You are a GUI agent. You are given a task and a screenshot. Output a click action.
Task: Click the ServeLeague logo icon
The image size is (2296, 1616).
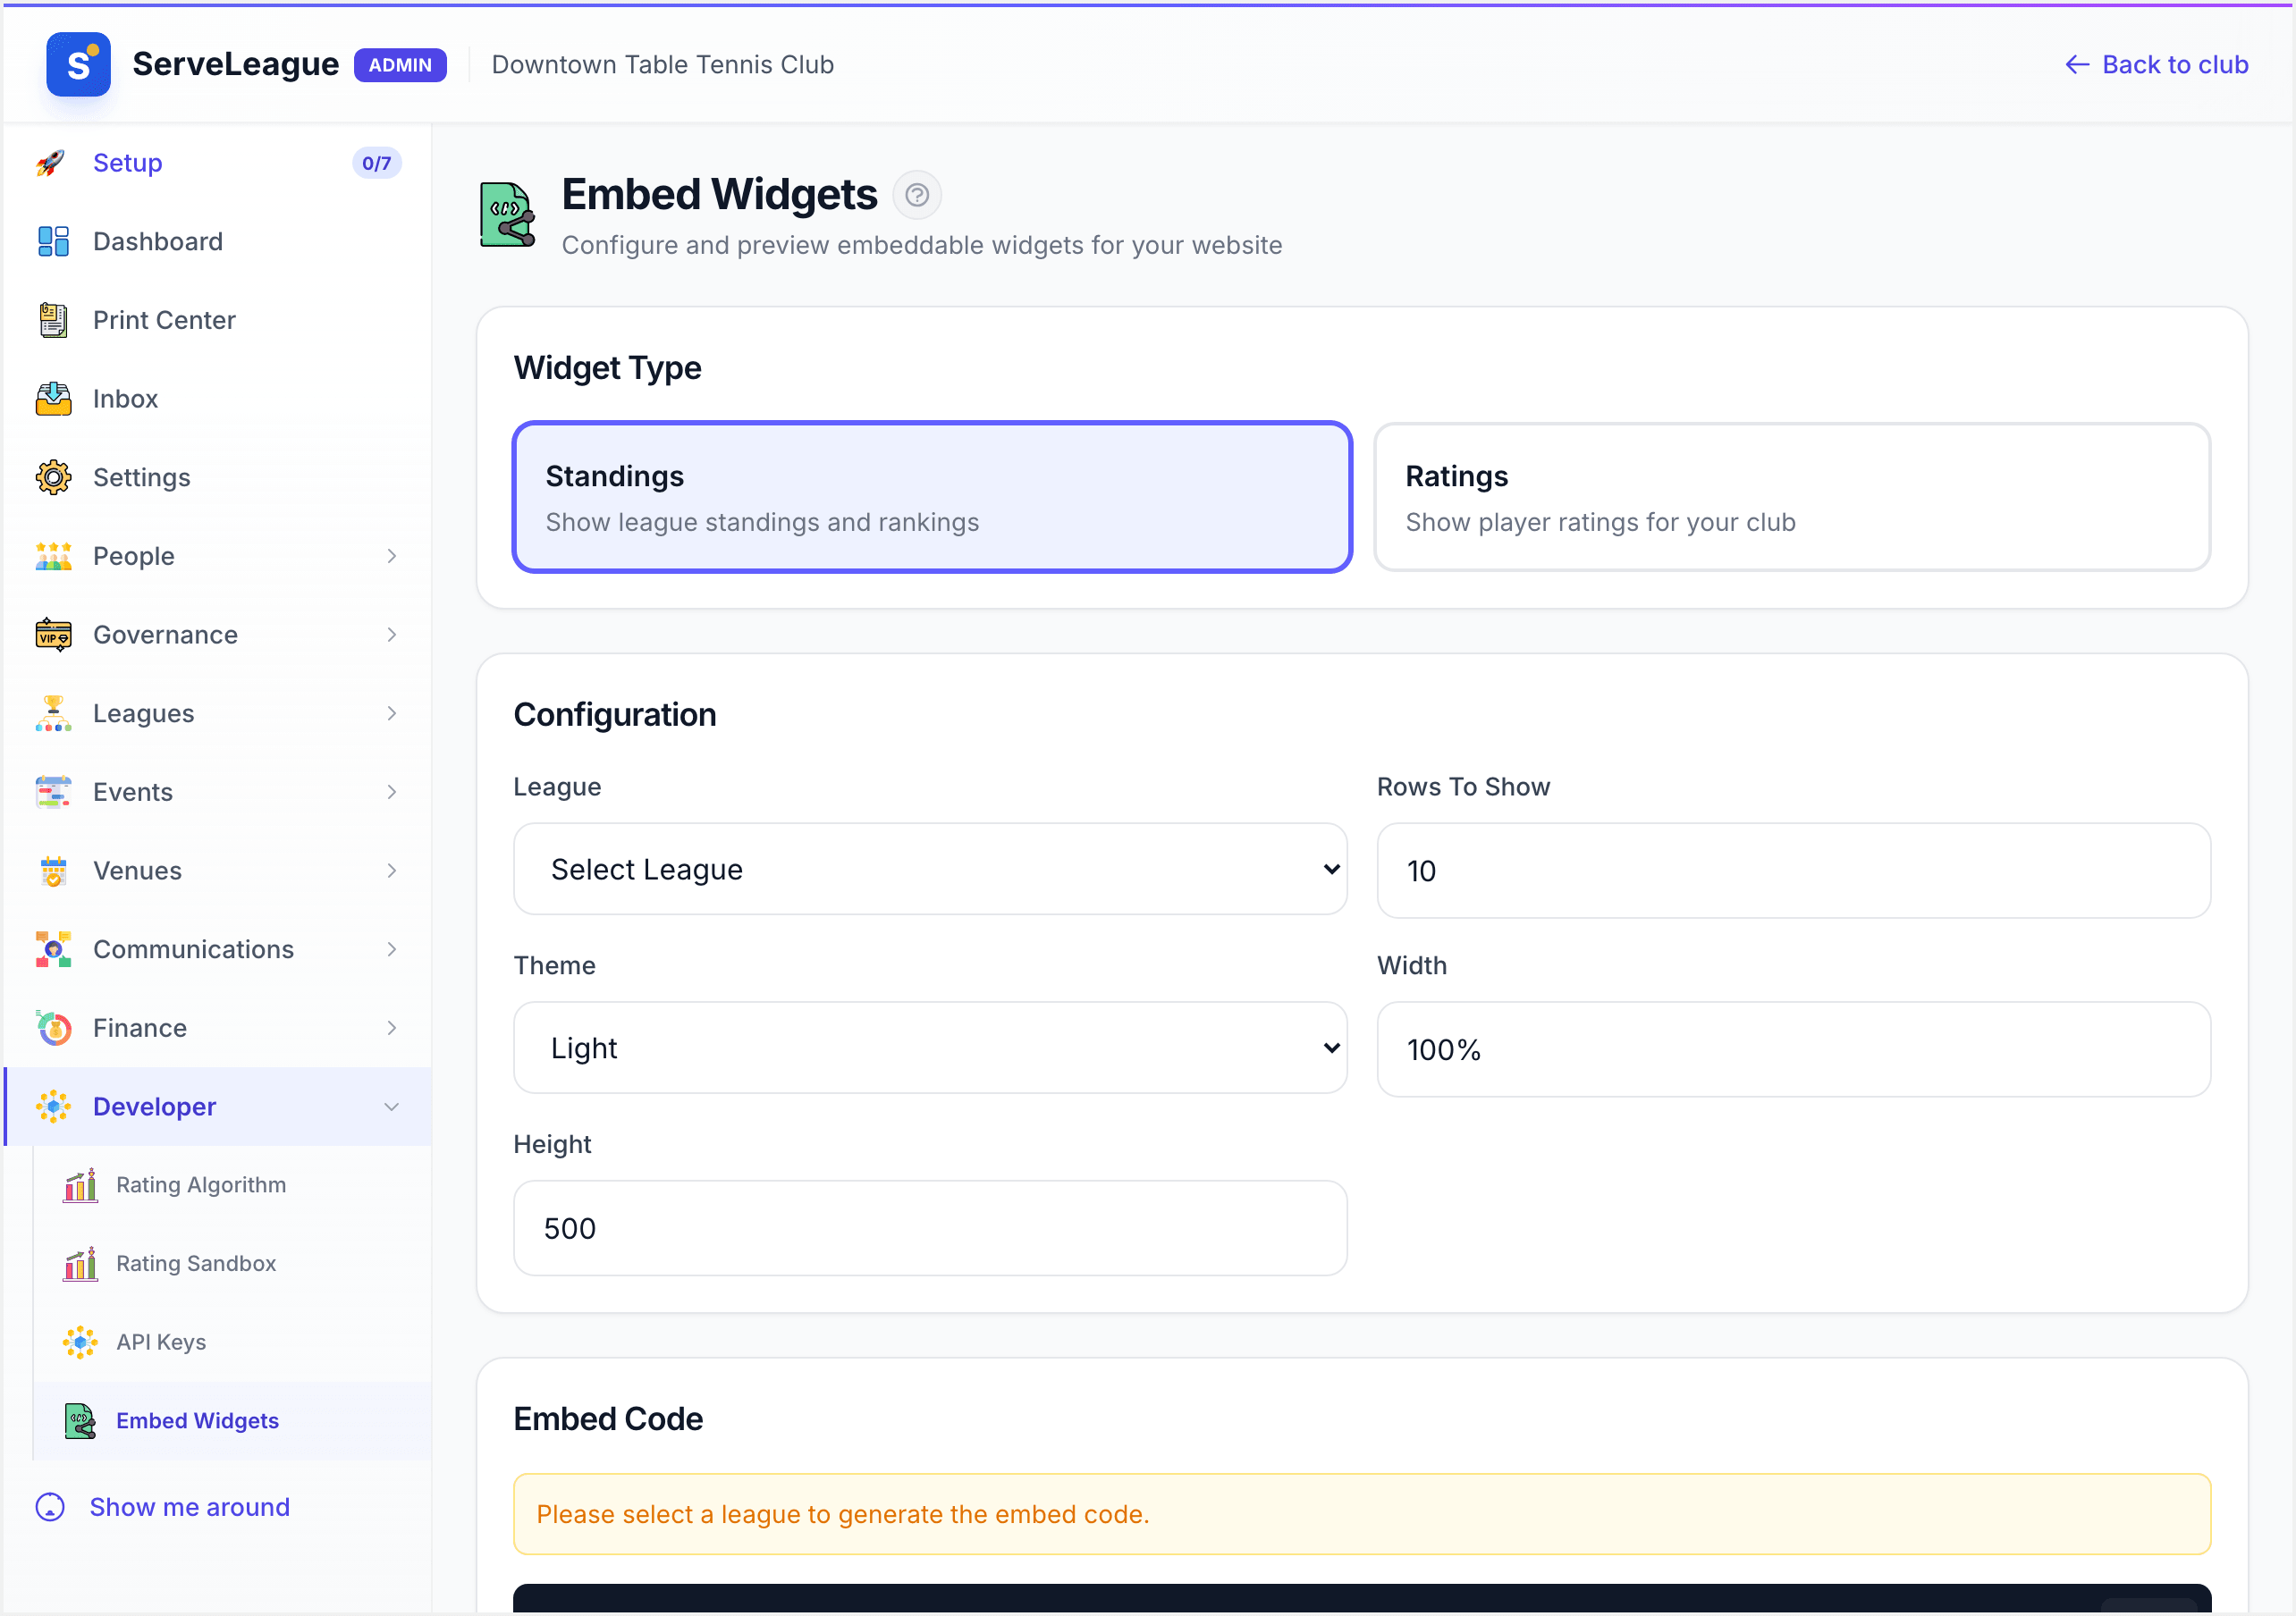[78, 64]
